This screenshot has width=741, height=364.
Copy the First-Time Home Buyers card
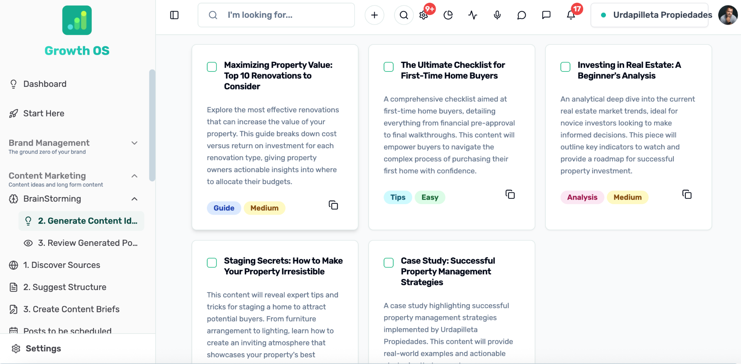coord(510,194)
